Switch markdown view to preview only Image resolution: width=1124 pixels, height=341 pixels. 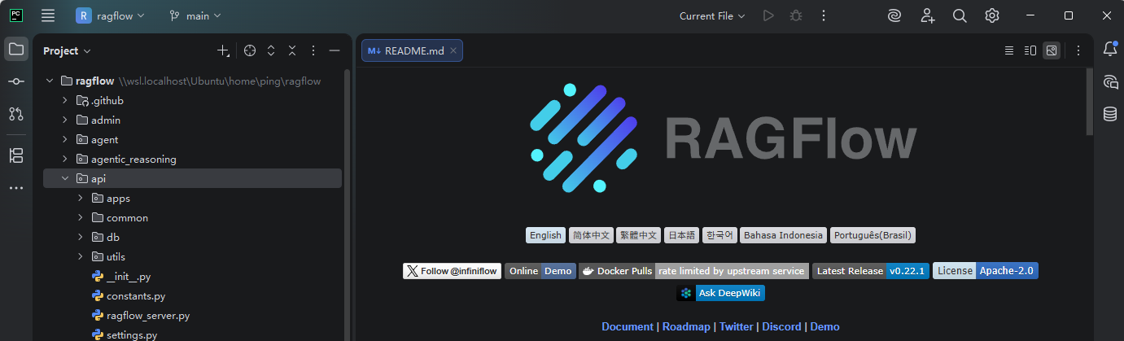tap(1052, 50)
